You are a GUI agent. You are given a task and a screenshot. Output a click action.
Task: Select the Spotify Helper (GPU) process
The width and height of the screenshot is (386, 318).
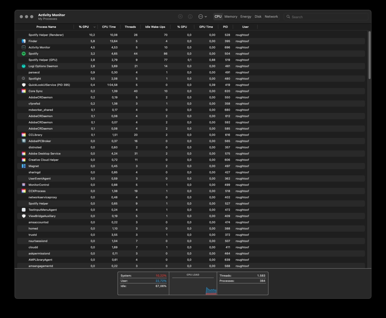(x=191, y=60)
